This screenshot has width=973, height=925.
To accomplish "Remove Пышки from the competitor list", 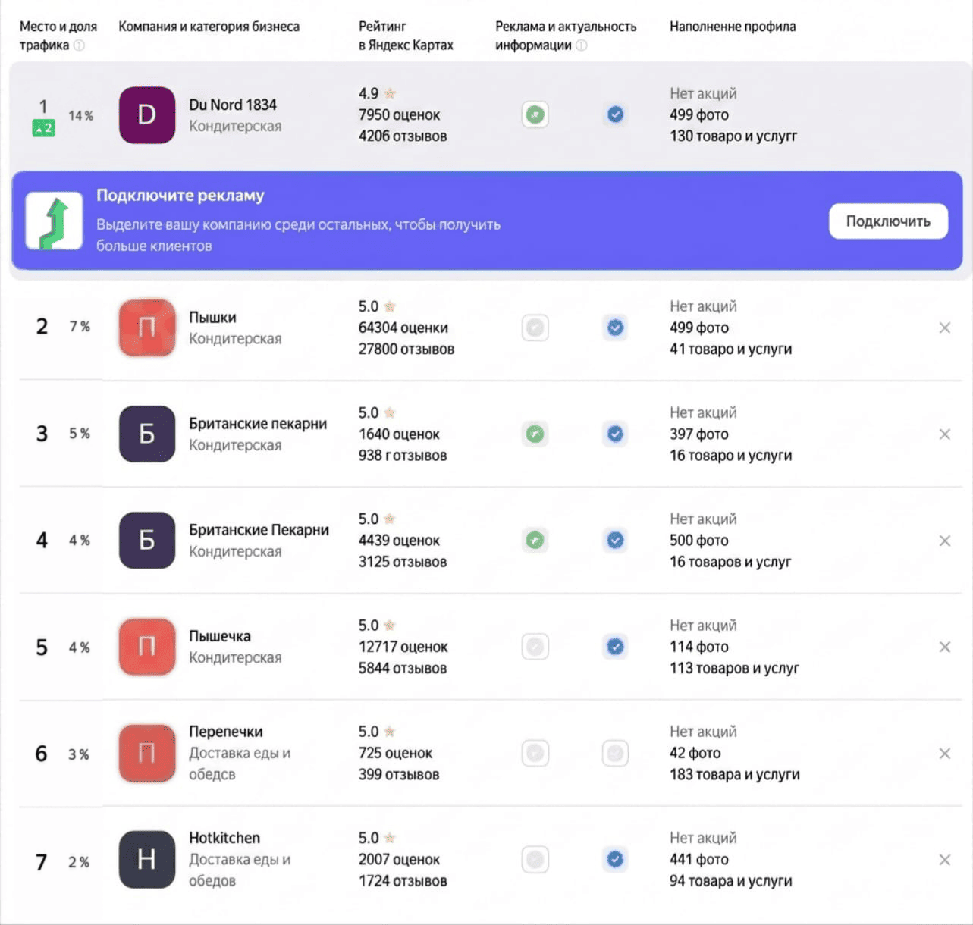I will pos(945,328).
